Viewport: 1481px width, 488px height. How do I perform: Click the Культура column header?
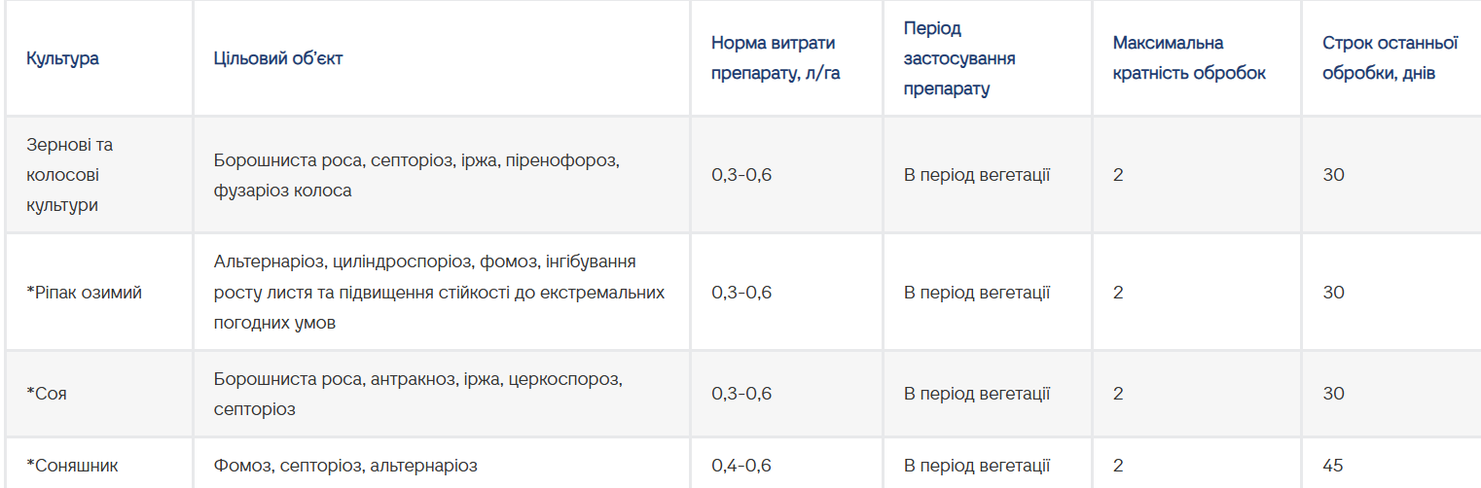click(x=62, y=58)
